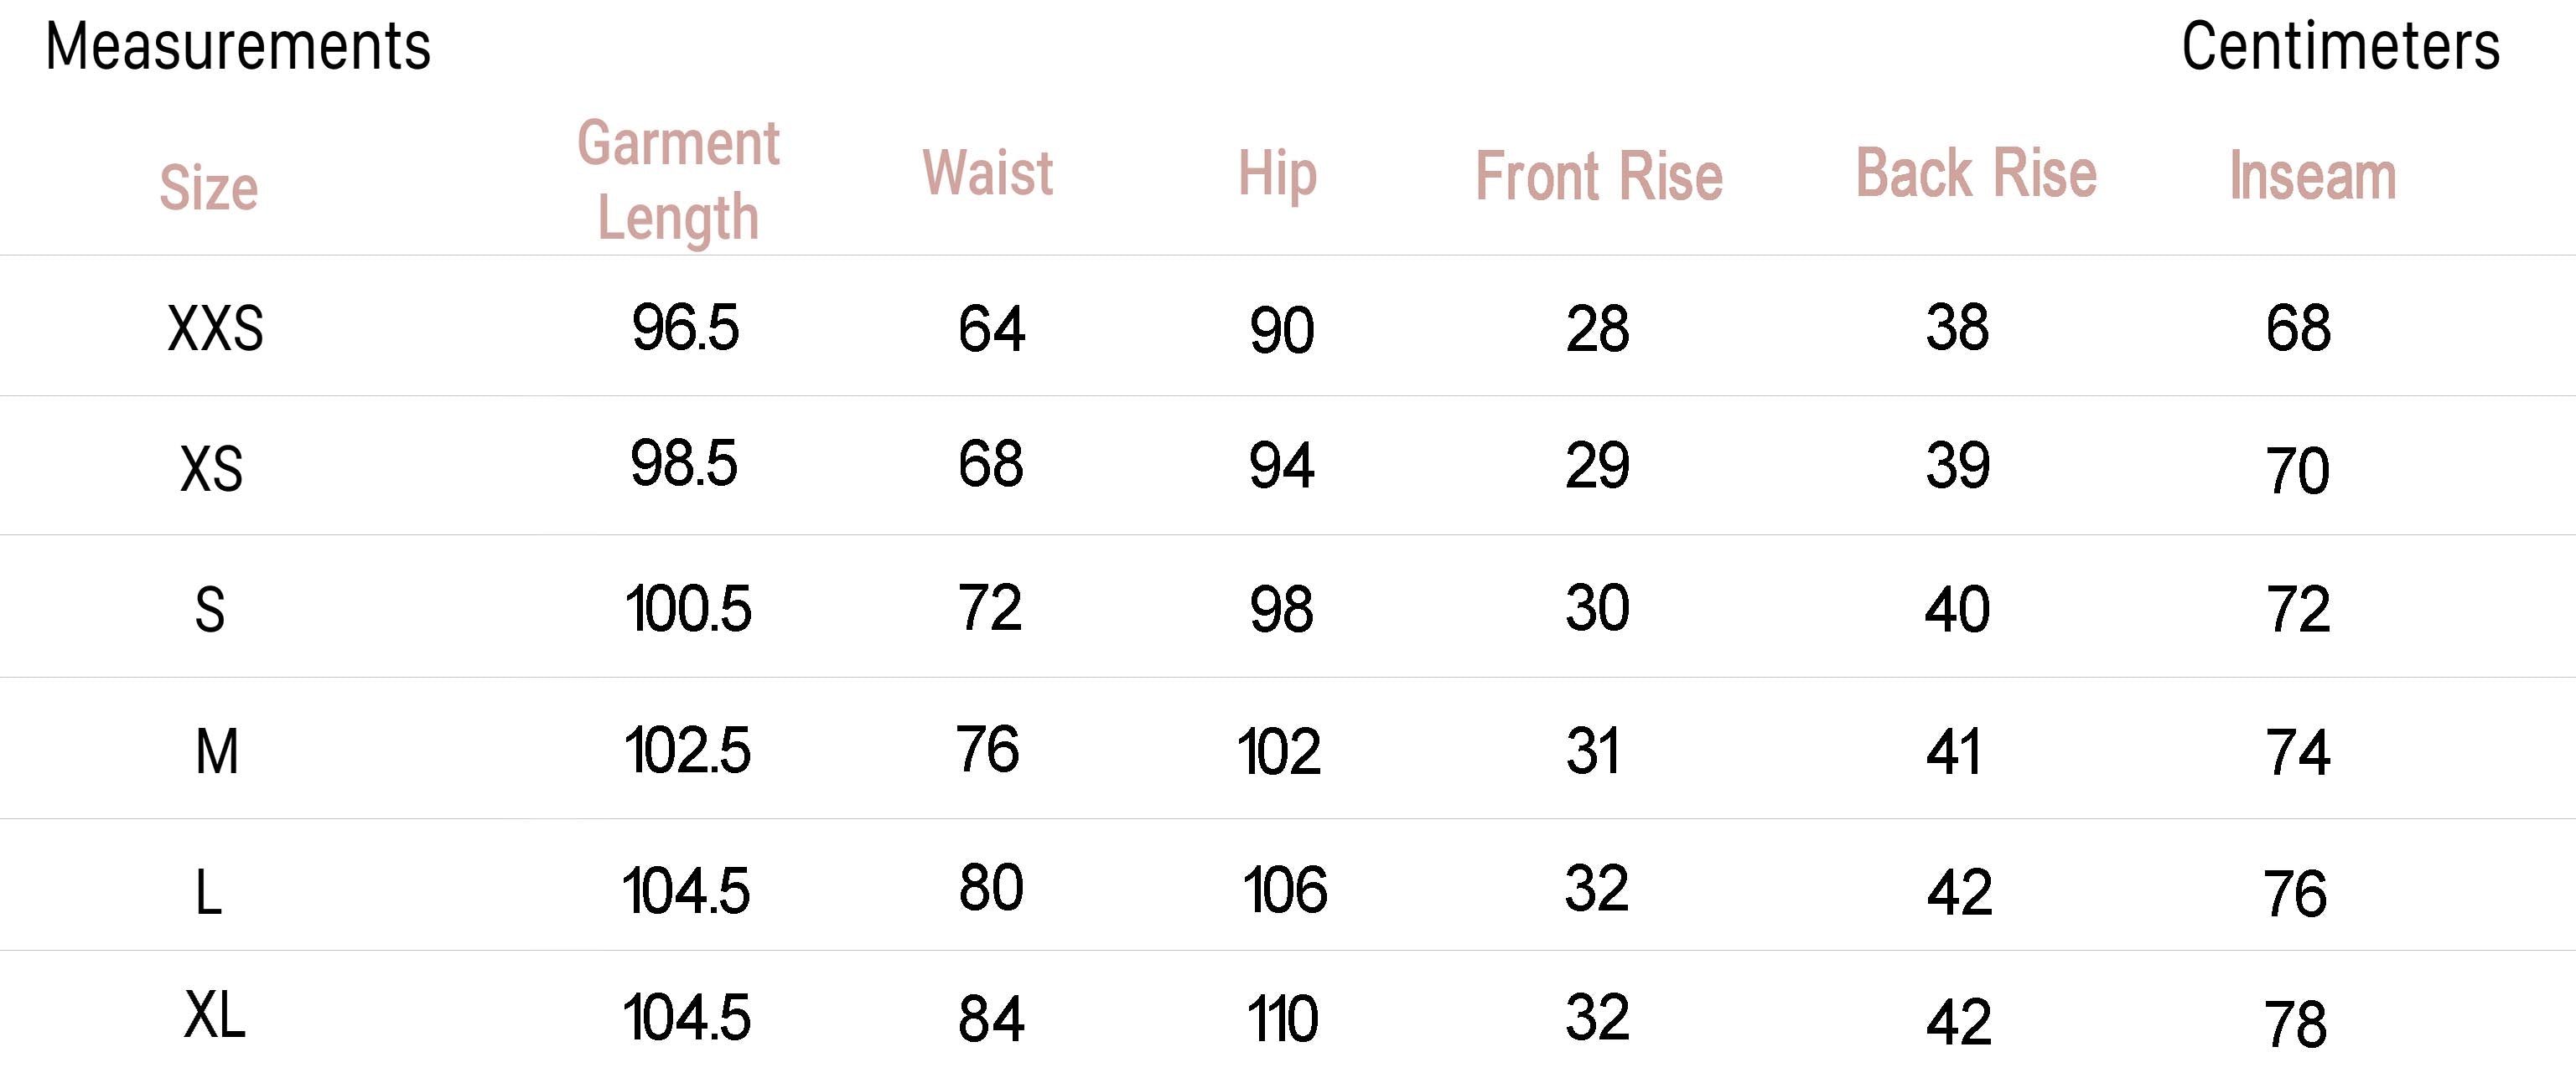Click hip value 110 in the XL row
The image size is (2576, 1078).
tap(1282, 1020)
